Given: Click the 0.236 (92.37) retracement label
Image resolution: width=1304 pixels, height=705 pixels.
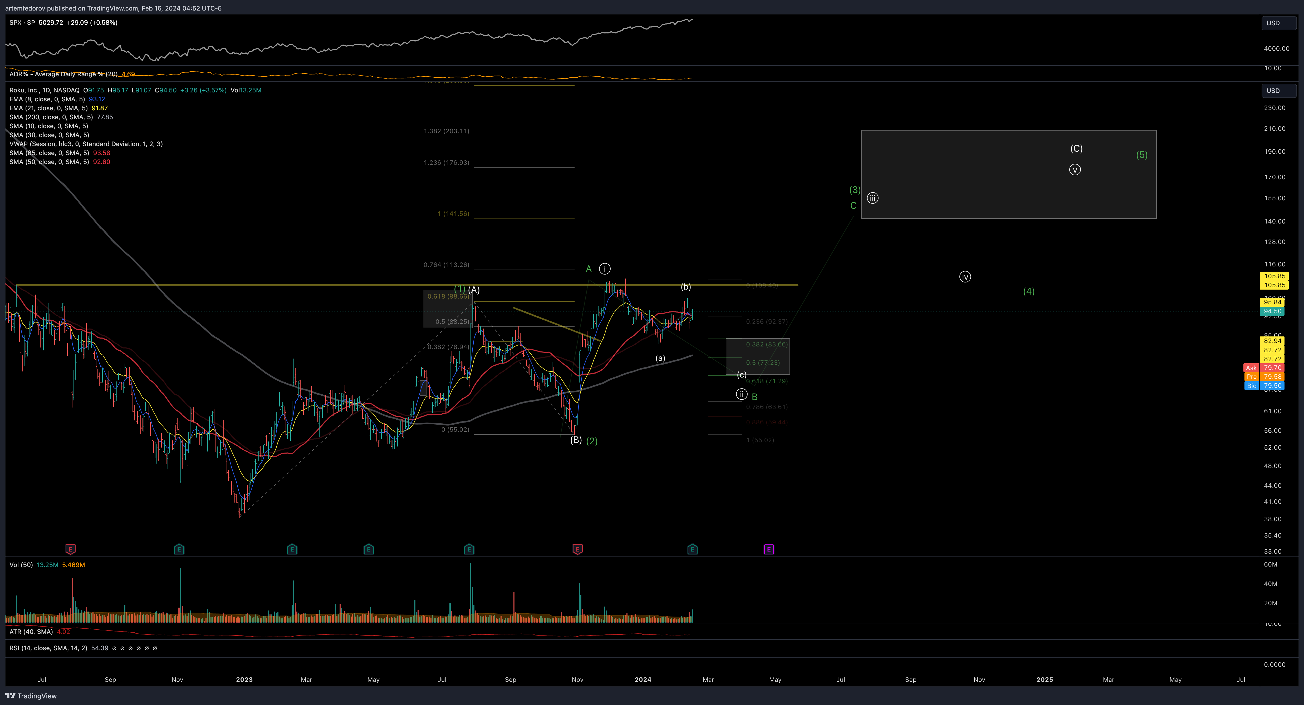Looking at the screenshot, I should [767, 322].
